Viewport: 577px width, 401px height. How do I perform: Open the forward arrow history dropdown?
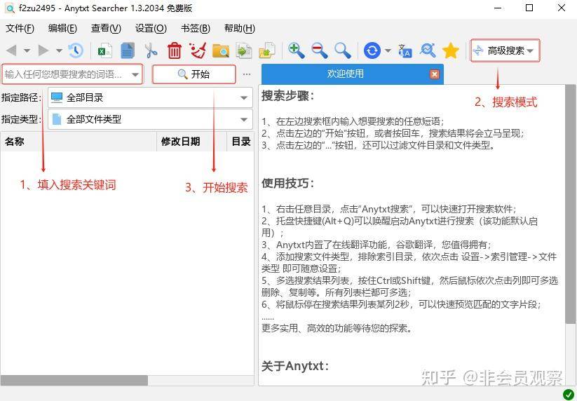point(59,50)
